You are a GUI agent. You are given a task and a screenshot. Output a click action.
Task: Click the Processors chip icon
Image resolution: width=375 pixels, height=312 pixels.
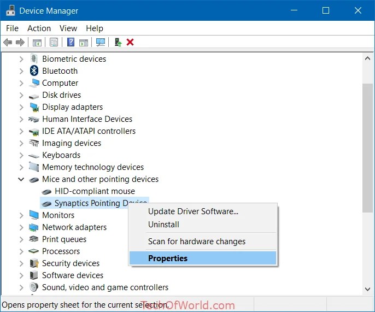point(33,251)
